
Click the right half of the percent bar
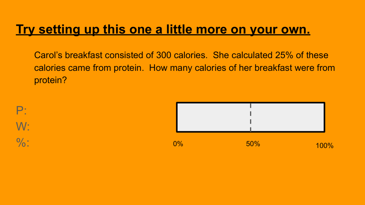coord(287,117)
